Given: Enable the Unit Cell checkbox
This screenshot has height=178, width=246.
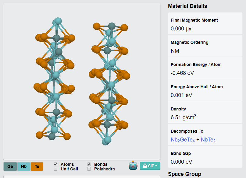Looking at the screenshot, I should click(55, 169).
